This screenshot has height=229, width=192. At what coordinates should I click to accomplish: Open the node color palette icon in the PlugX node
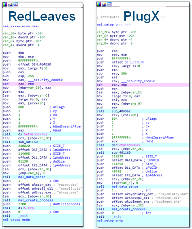point(99,4)
